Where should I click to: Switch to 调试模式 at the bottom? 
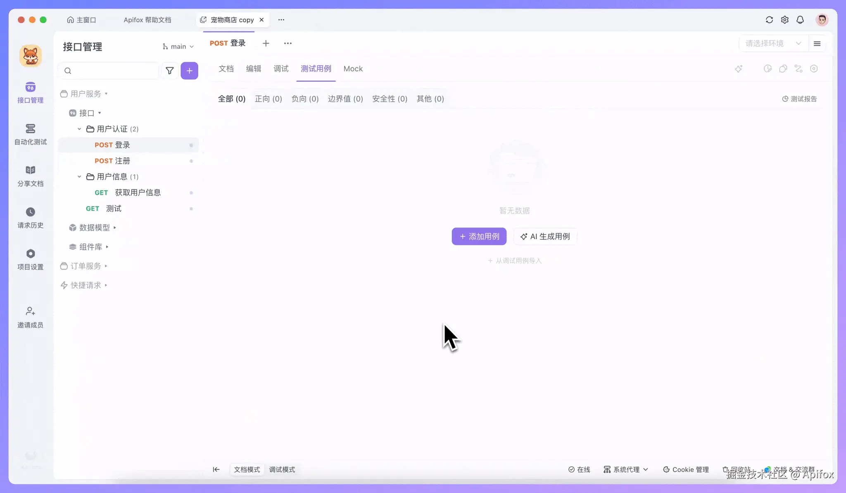[x=282, y=469]
